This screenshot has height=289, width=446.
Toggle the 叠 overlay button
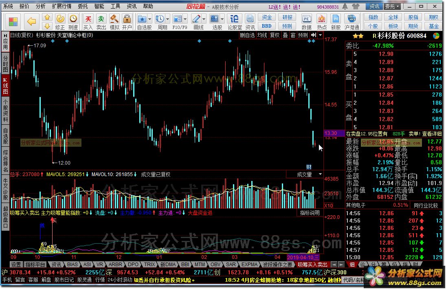point(285,35)
